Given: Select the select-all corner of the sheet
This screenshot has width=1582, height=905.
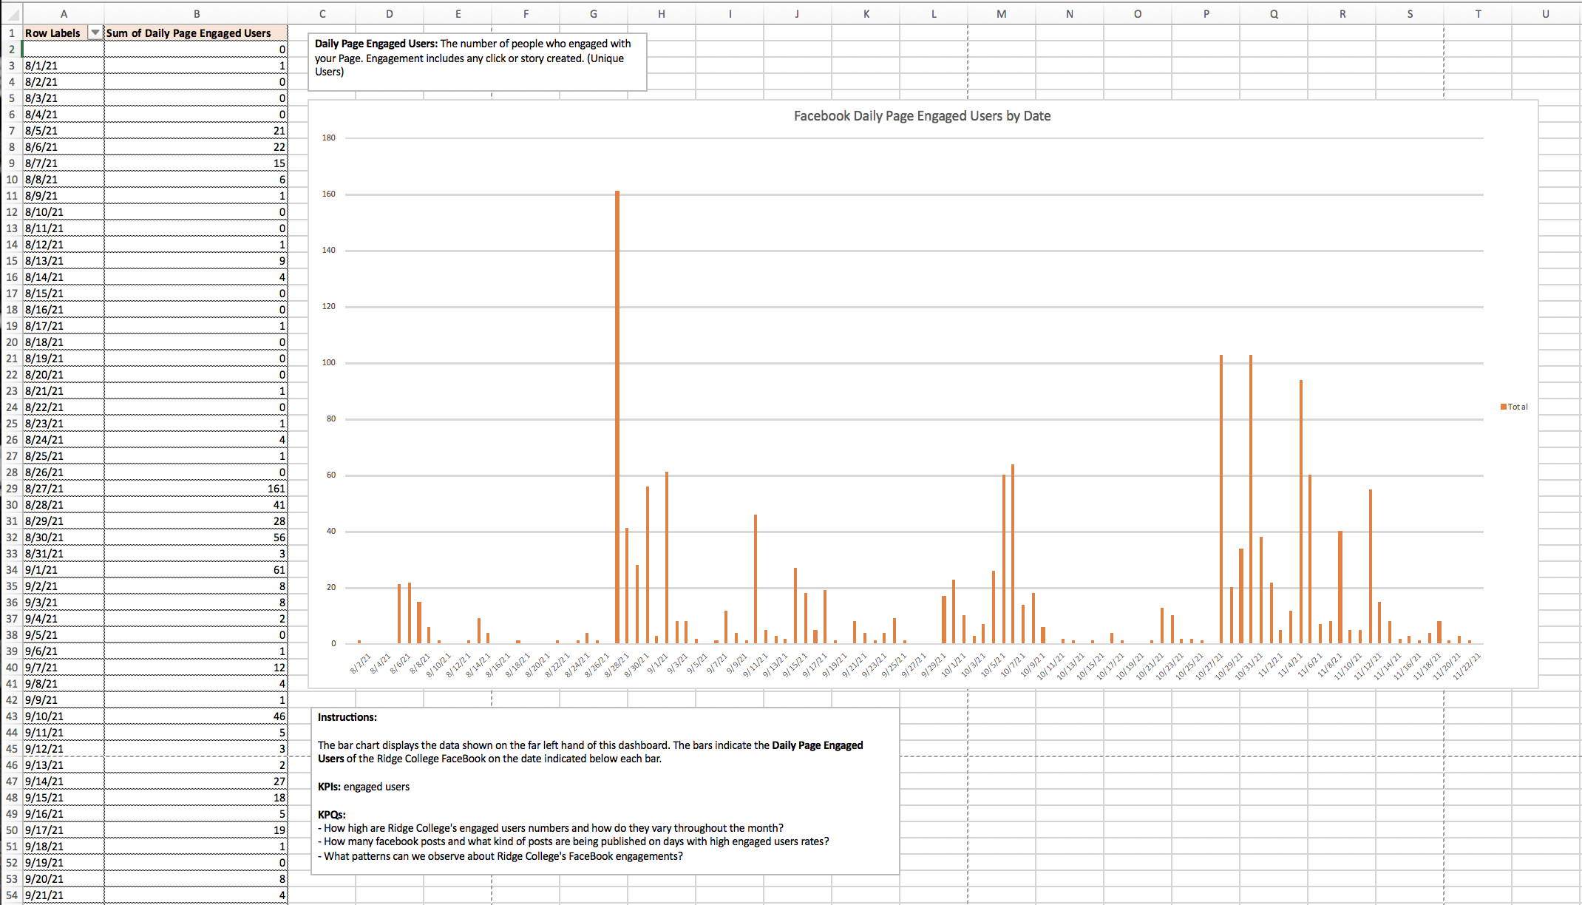Looking at the screenshot, I should click(11, 13).
